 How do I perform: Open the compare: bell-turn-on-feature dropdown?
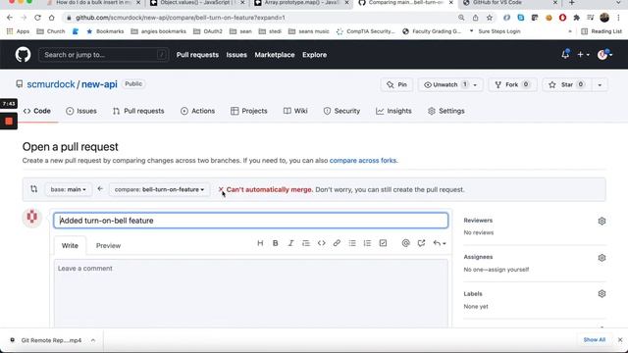point(159,189)
